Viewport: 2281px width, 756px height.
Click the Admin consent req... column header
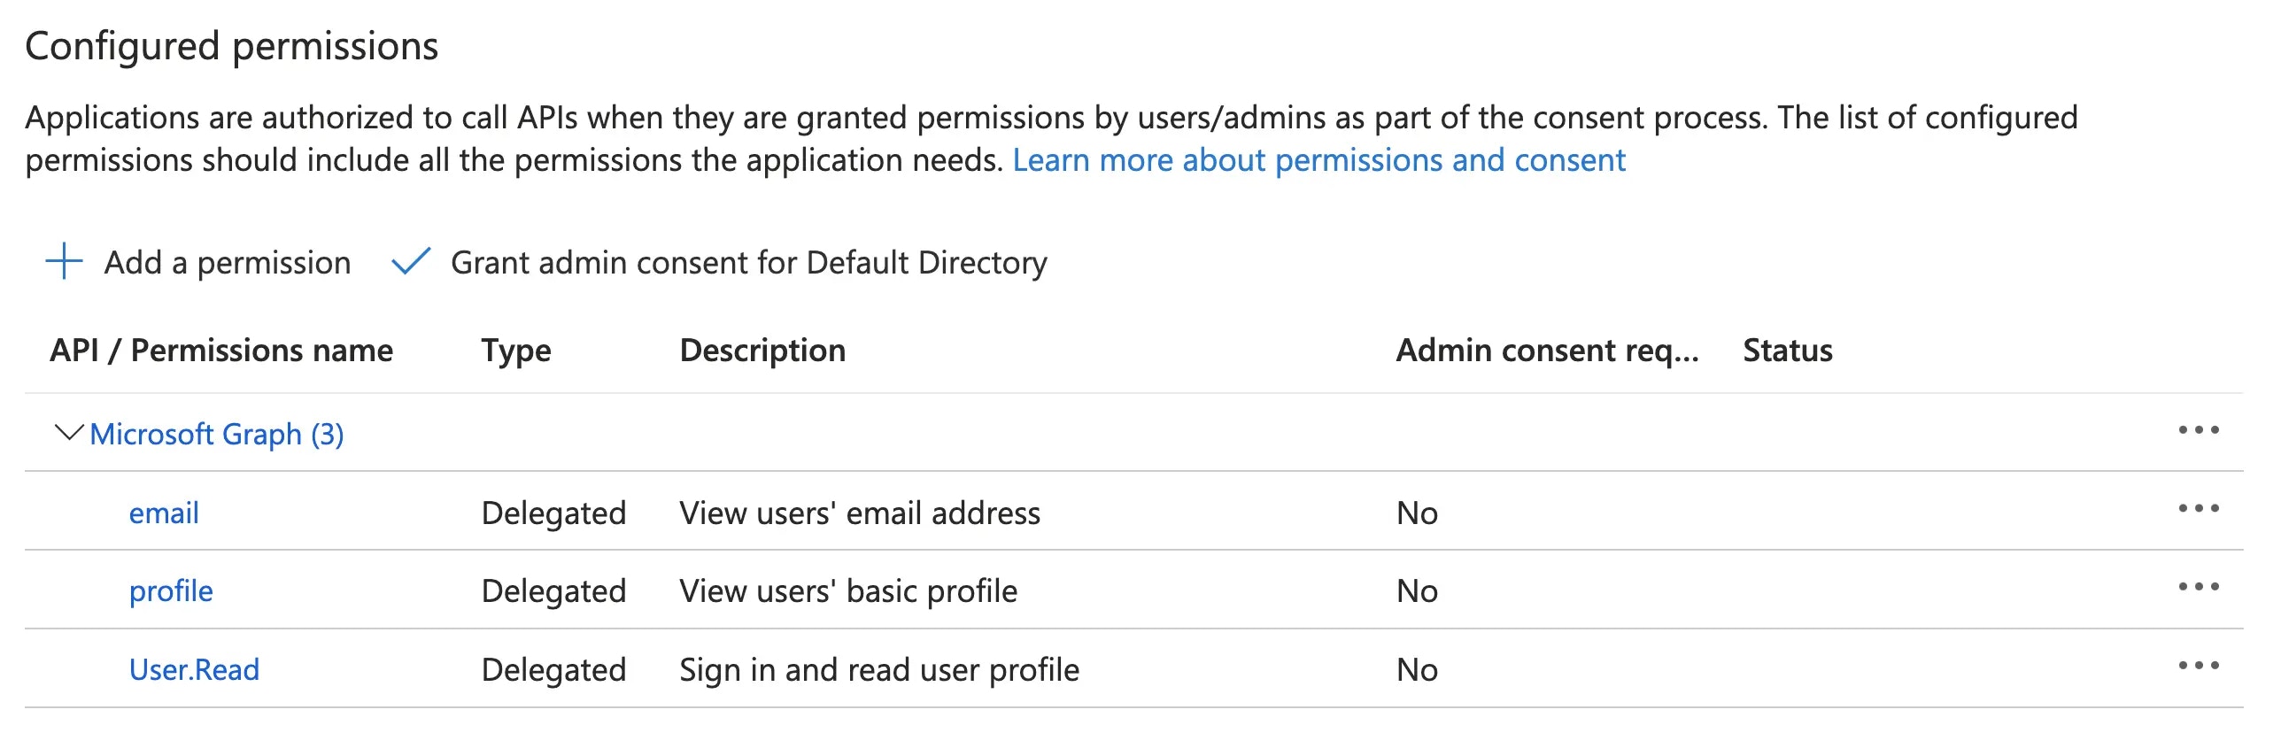[1547, 351]
